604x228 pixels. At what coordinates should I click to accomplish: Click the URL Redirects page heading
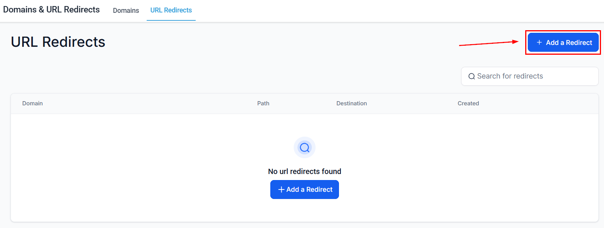pyautogui.click(x=58, y=42)
